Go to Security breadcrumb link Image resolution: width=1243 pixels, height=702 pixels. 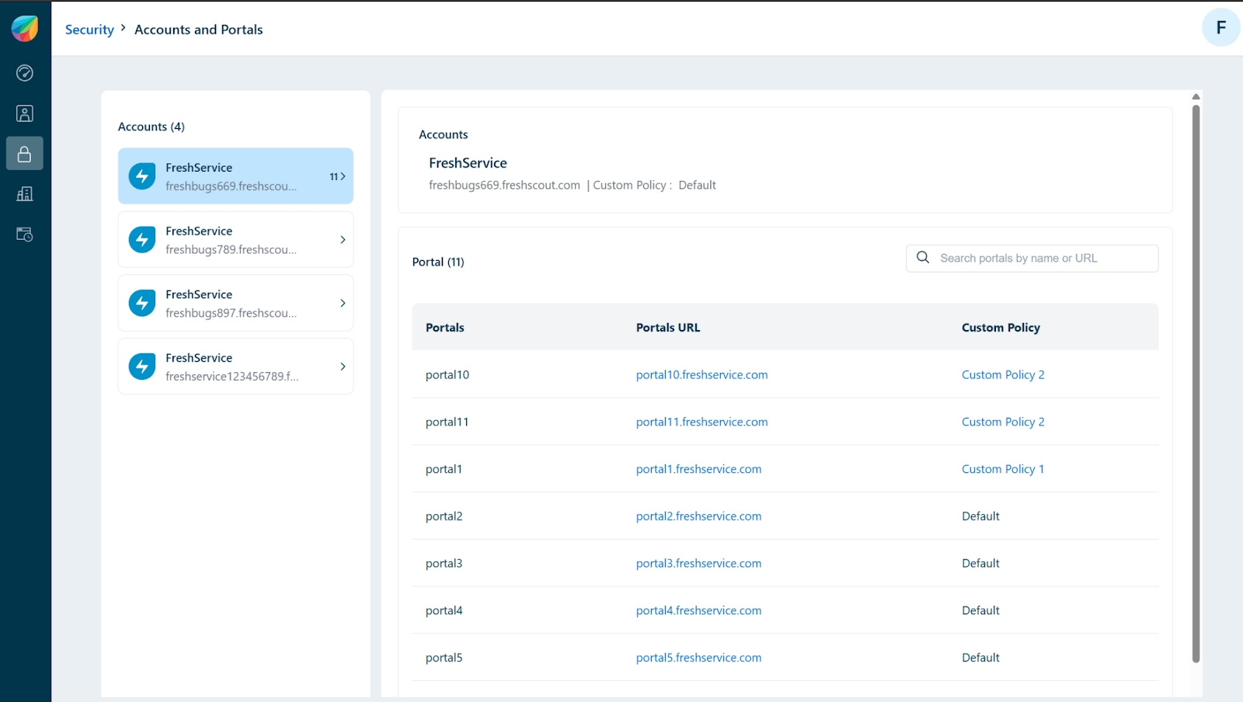pos(89,30)
